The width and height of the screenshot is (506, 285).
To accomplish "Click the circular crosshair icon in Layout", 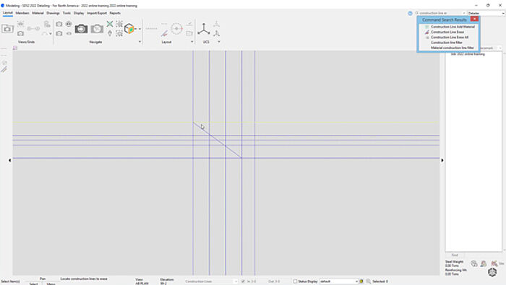I will coord(176,29).
